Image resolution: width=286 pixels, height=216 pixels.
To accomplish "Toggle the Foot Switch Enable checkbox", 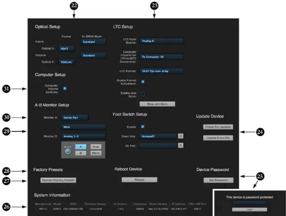I will 143,126.
